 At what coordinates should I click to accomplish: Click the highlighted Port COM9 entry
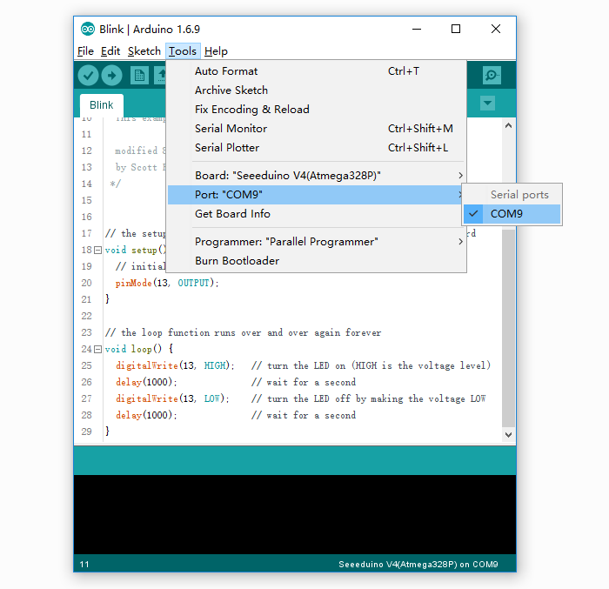pyautogui.click(x=316, y=195)
